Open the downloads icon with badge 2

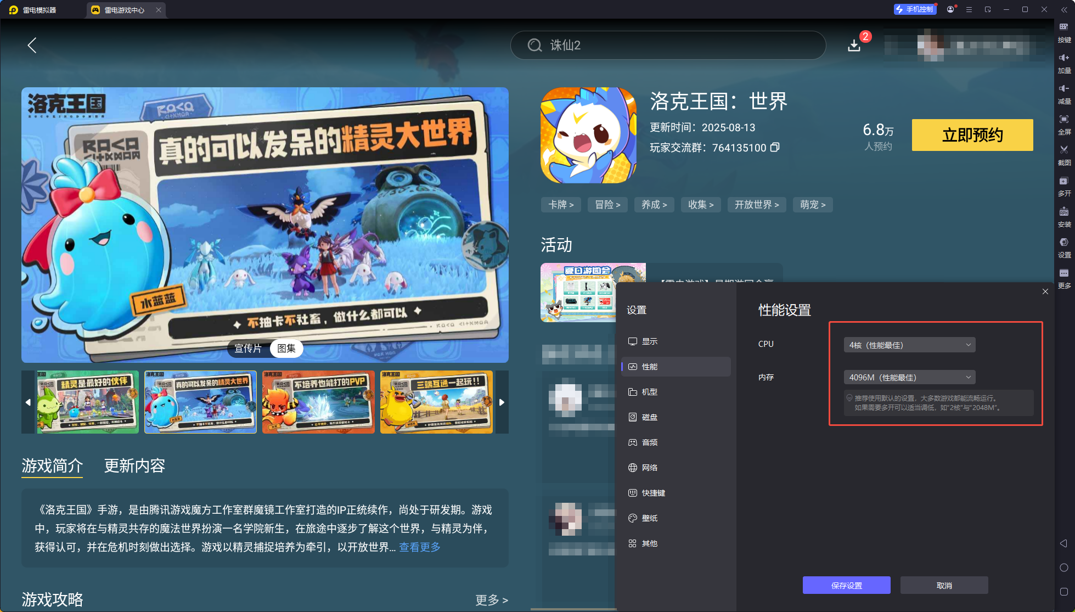point(854,45)
